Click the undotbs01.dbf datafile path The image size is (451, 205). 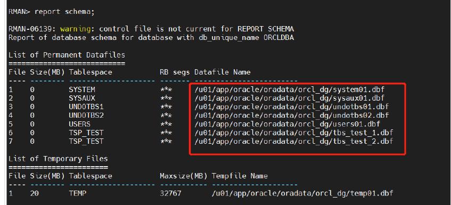[292, 107]
